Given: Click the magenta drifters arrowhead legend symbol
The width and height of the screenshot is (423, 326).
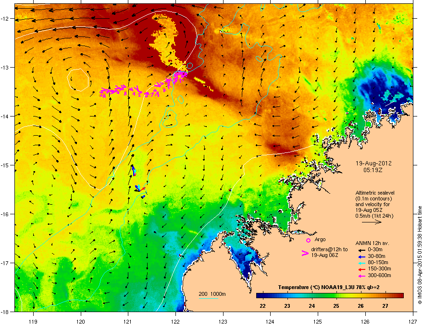Looking at the screenshot, I should tap(305, 253).
